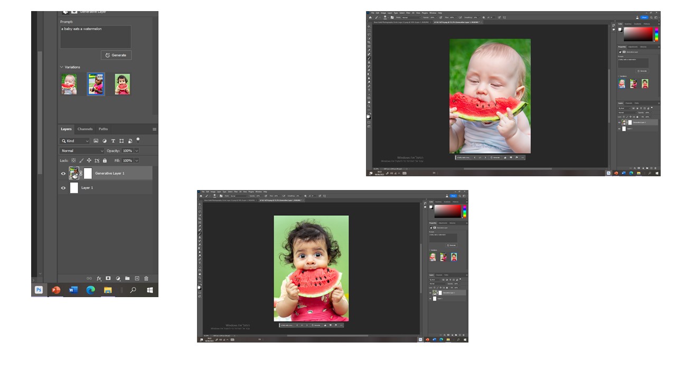Viewport: 676px width, 380px height.
Task: Create new adjustment layer in the enlarged panel
Action: click(x=118, y=278)
